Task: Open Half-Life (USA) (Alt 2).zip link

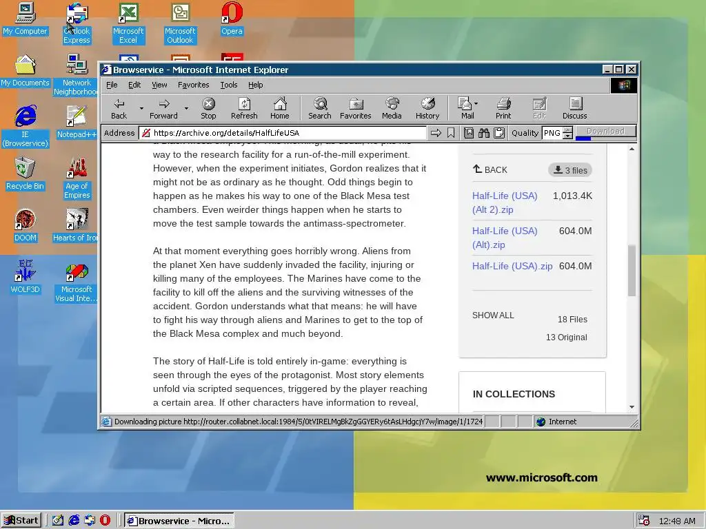Action: point(505,203)
